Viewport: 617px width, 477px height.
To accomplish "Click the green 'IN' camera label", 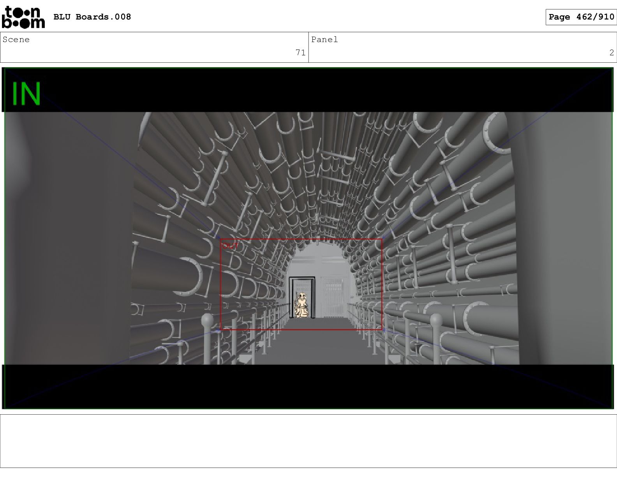I will (x=26, y=94).
